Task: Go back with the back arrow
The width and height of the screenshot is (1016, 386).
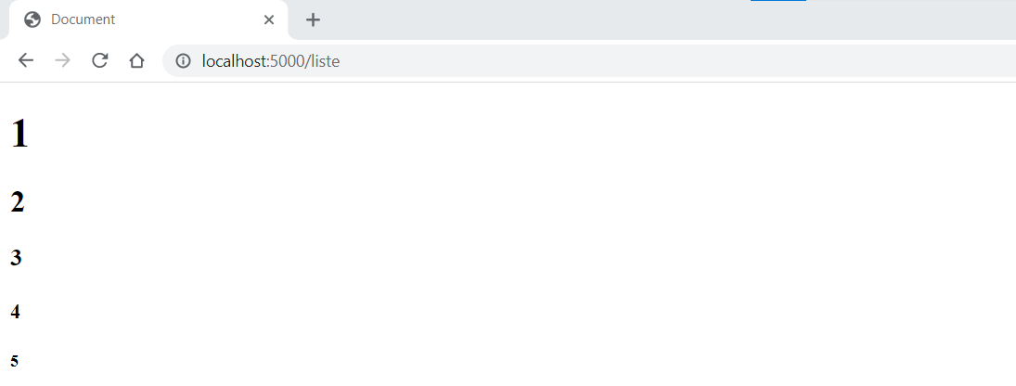Action: coord(26,61)
